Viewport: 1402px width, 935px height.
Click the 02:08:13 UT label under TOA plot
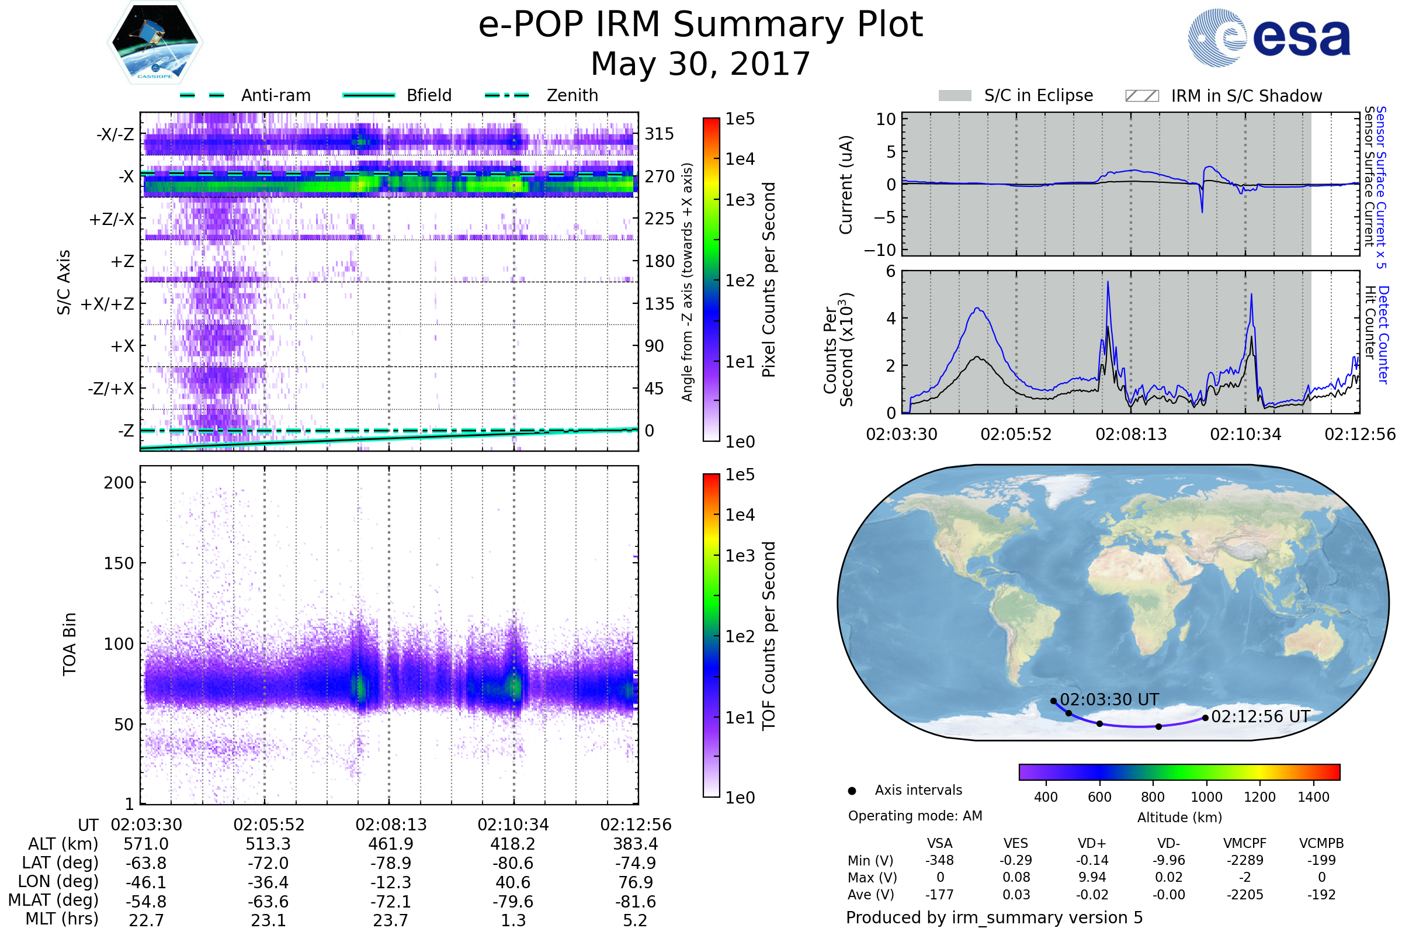click(x=391, y=825)
